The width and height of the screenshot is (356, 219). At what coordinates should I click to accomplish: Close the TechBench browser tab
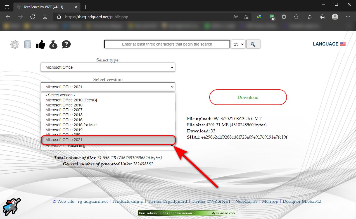[x=75, y=7]
